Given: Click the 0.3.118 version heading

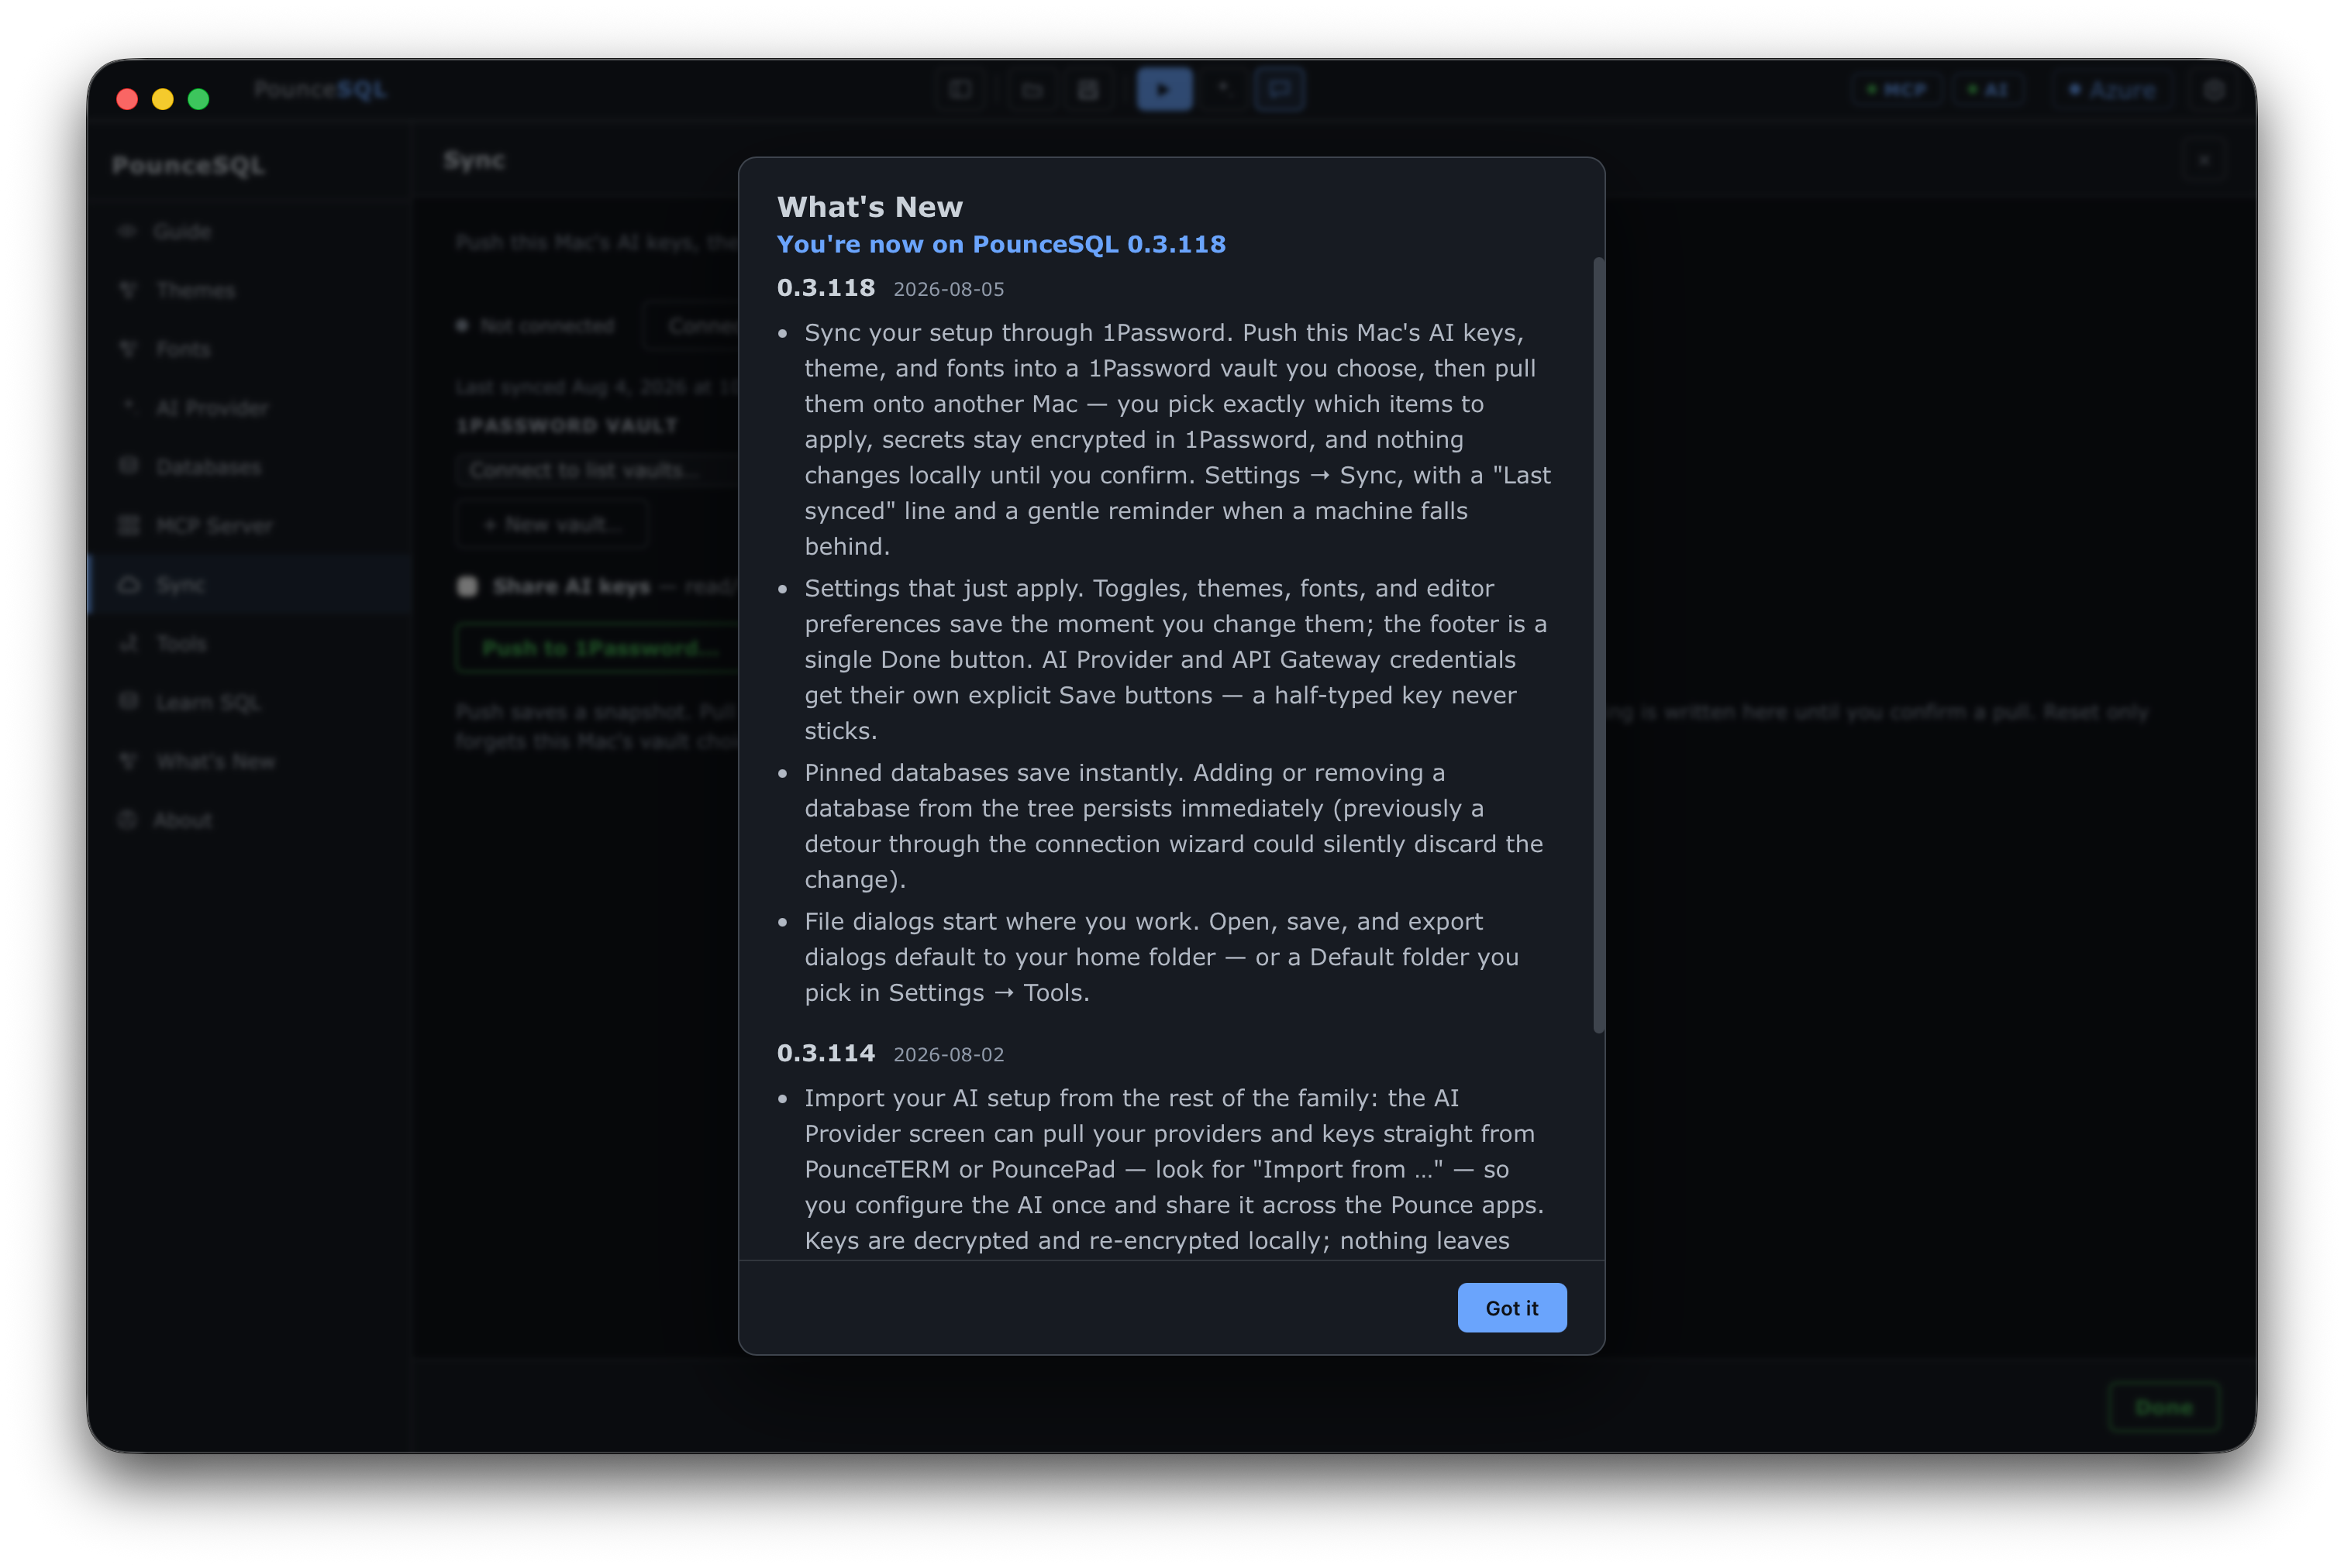Looking at the screenshot, I should [x=826, y=288].
